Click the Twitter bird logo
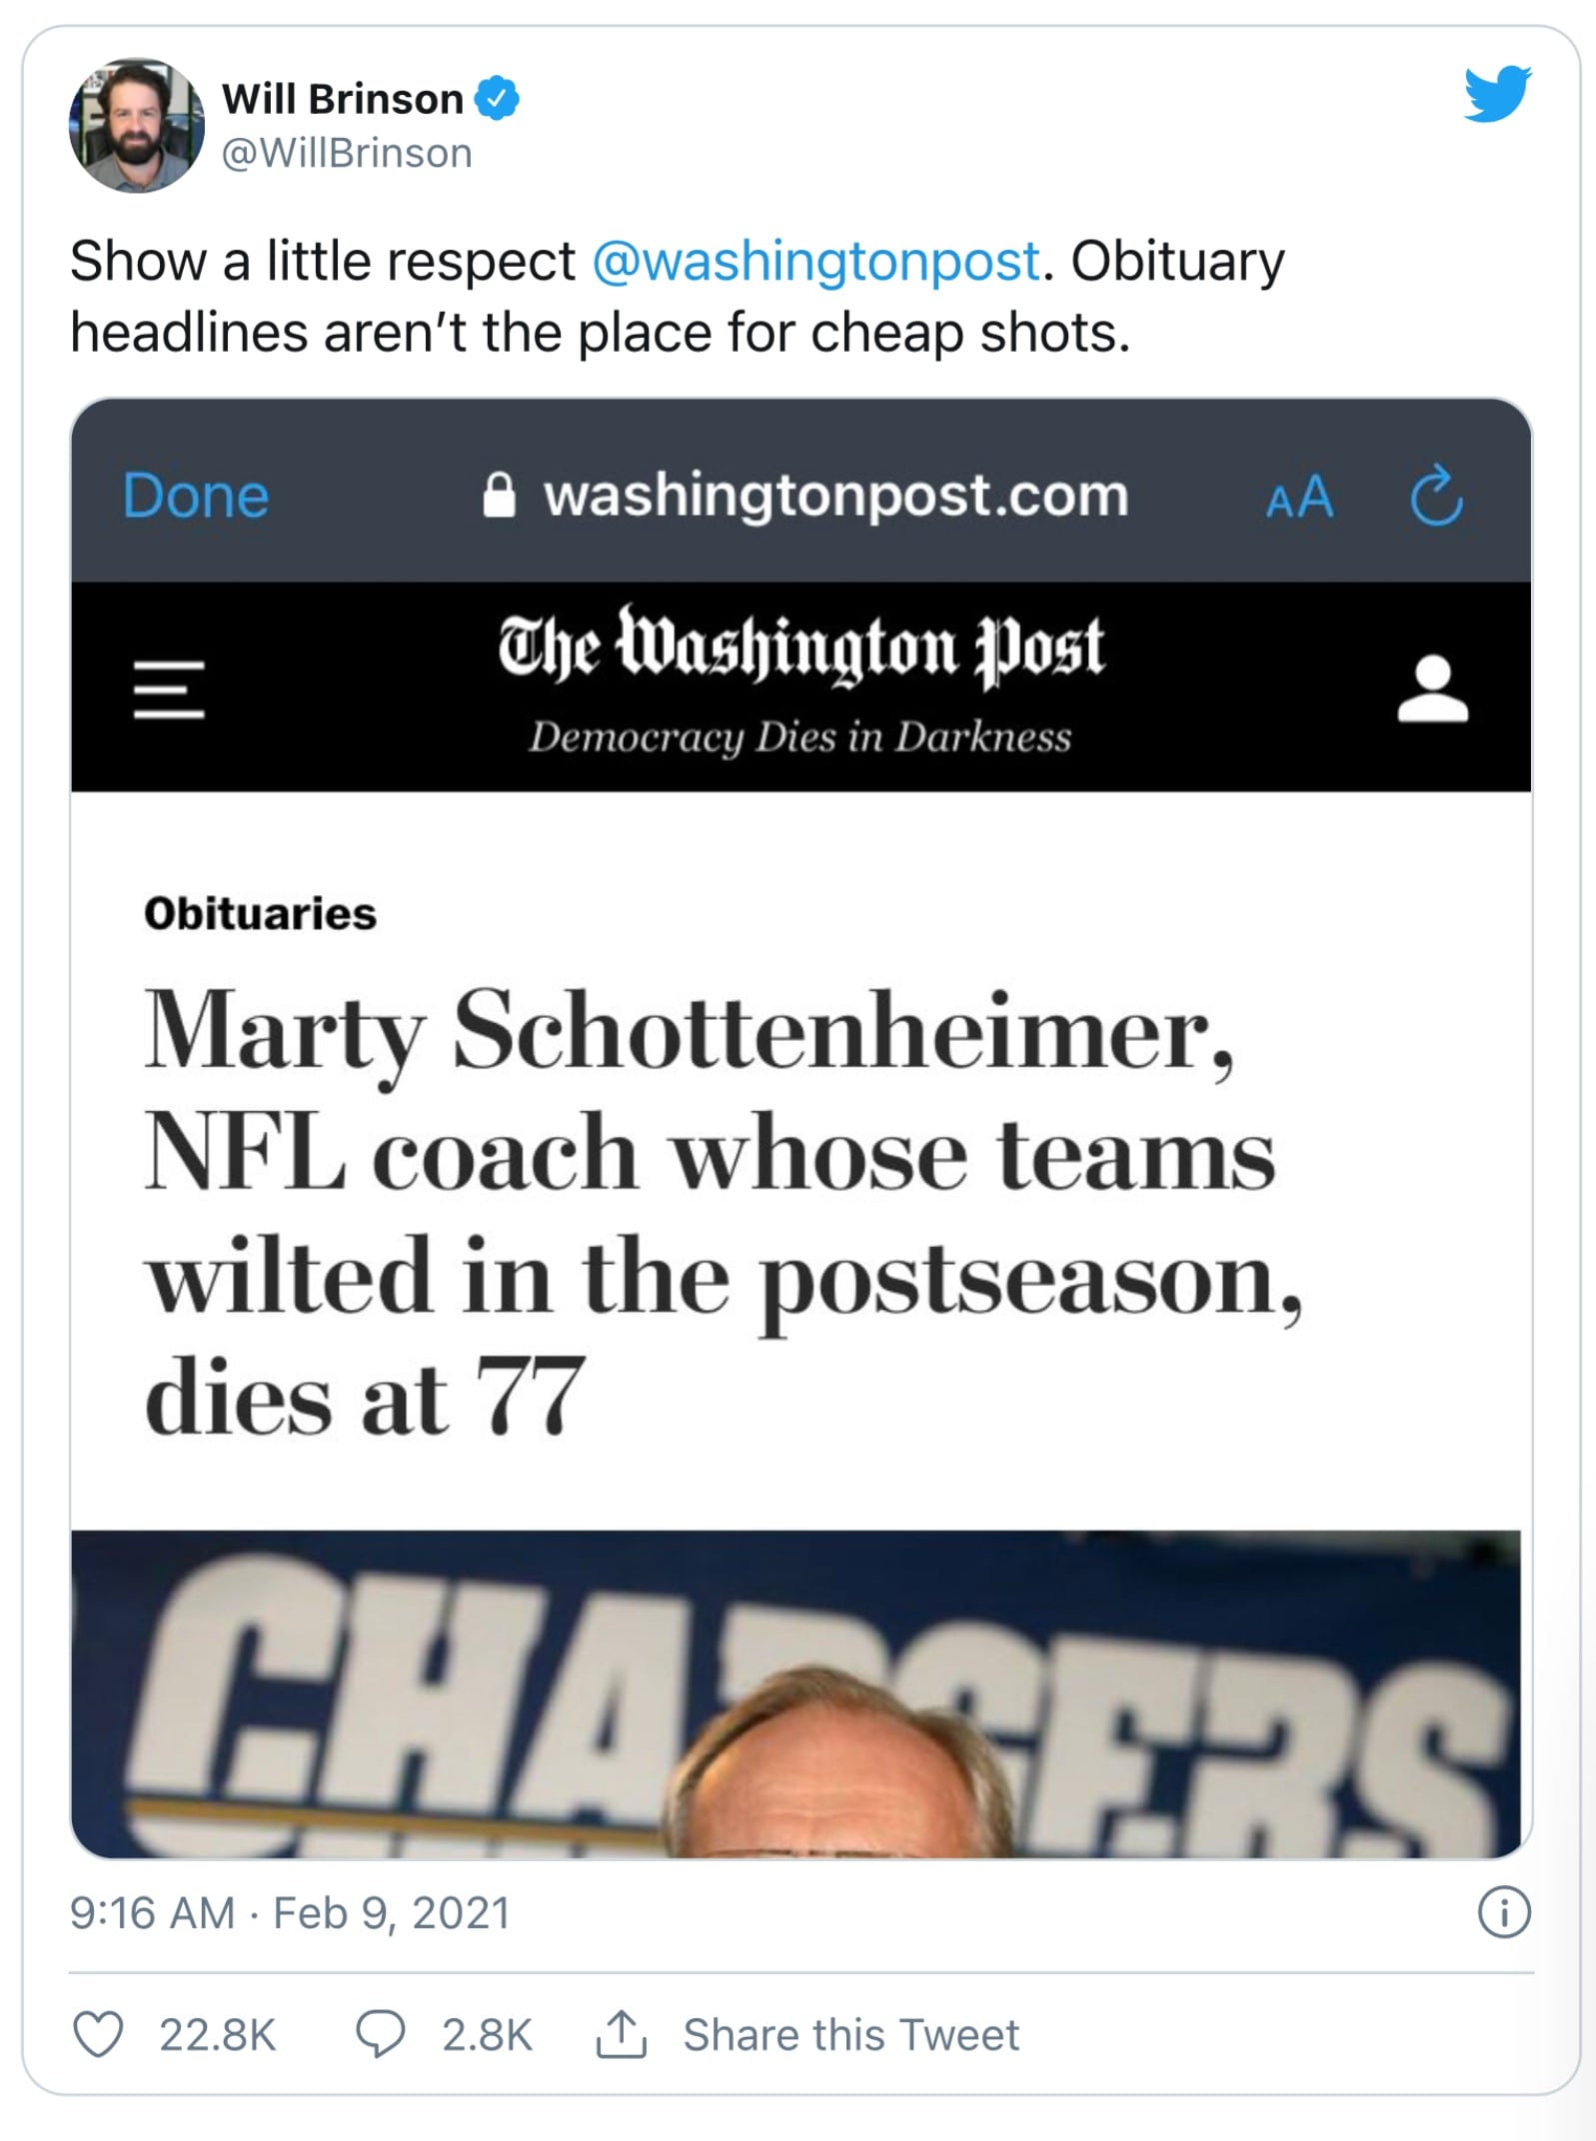 tap(1497, 94)
